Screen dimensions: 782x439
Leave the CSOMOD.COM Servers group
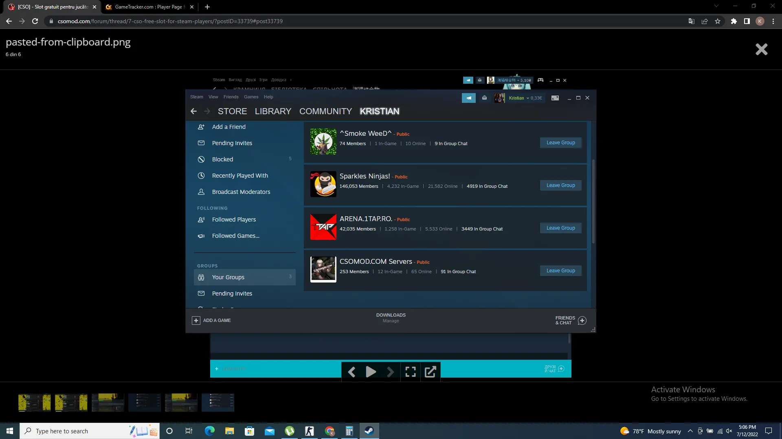(x=560, y=271)
